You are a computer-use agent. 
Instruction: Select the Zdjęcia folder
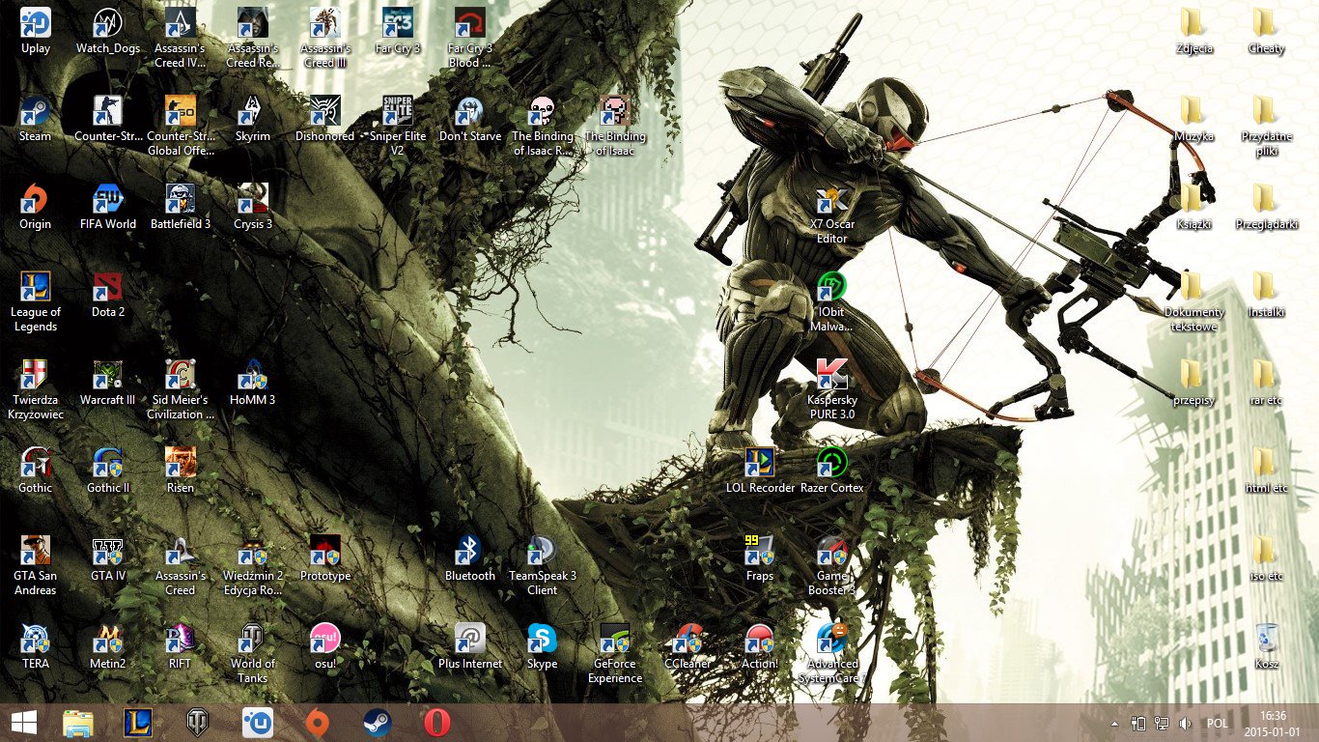1194,31
